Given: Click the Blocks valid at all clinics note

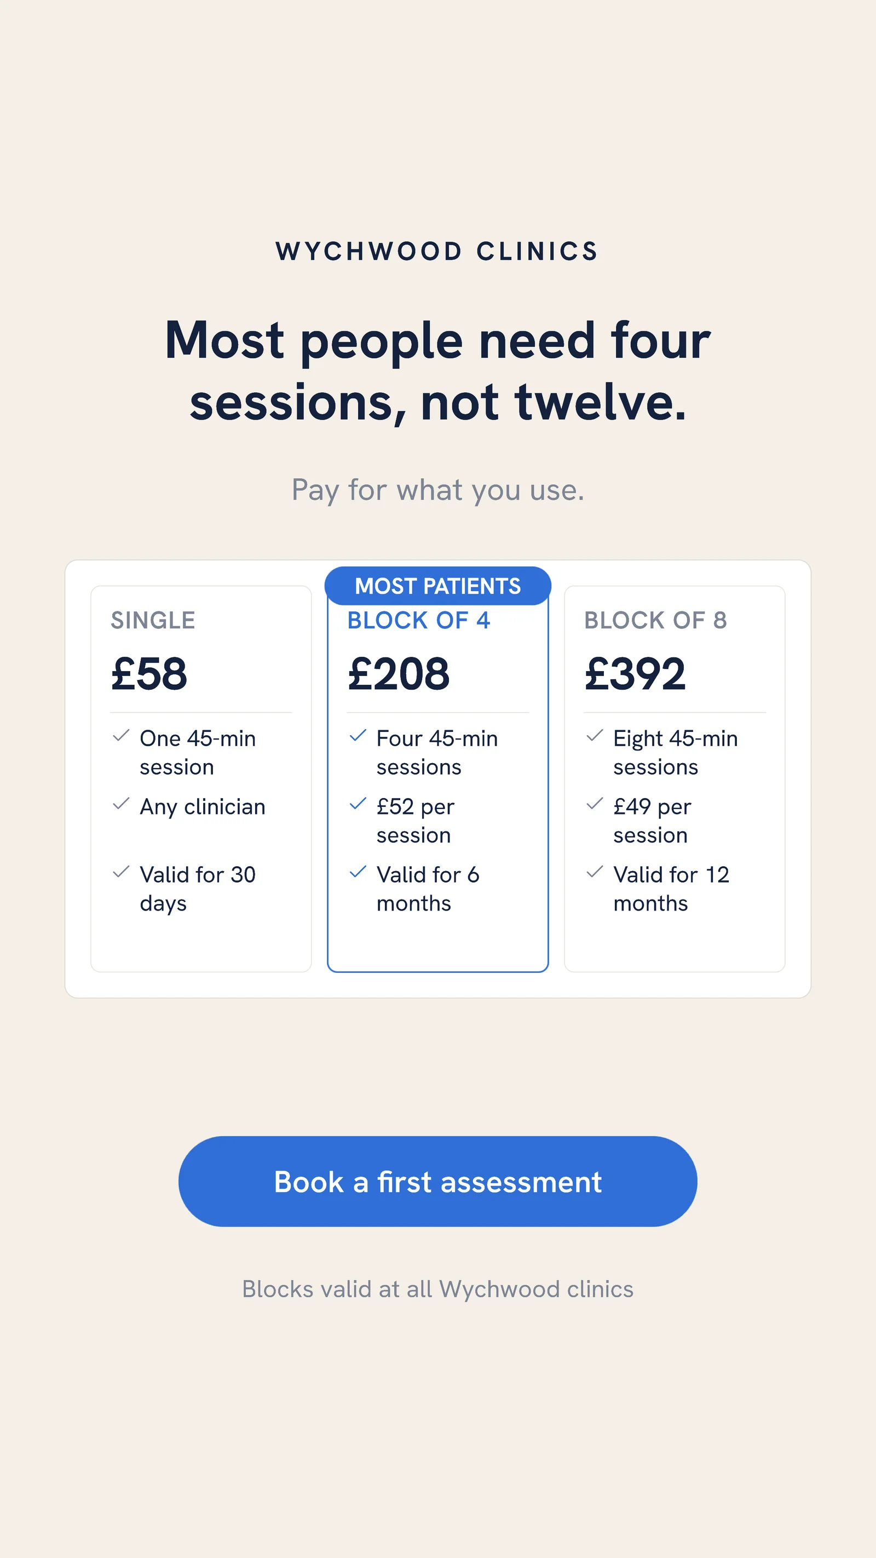Looking at the screenshot, I should coord(437,1290).
